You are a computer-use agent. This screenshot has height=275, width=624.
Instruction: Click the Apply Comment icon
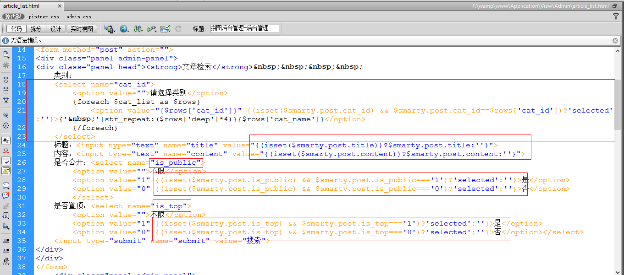[x=6, y=186]
